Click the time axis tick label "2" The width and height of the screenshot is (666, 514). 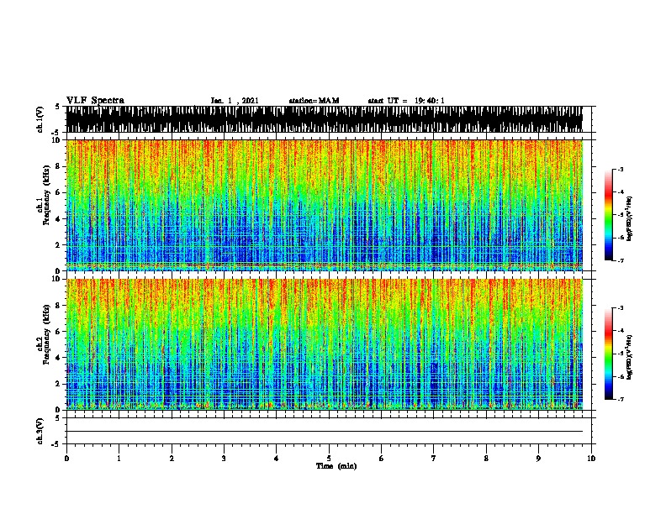pos(172,459)
